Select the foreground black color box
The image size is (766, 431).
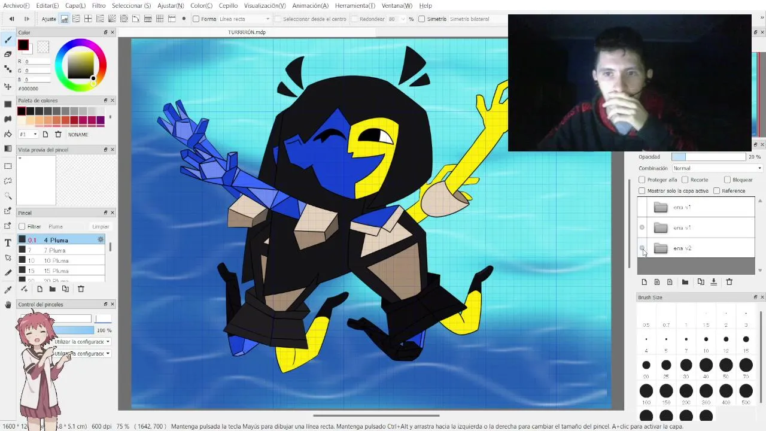pyautogui.click(x=23, y=45)
